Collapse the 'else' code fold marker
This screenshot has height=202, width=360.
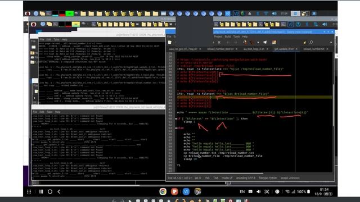[176, 128]
